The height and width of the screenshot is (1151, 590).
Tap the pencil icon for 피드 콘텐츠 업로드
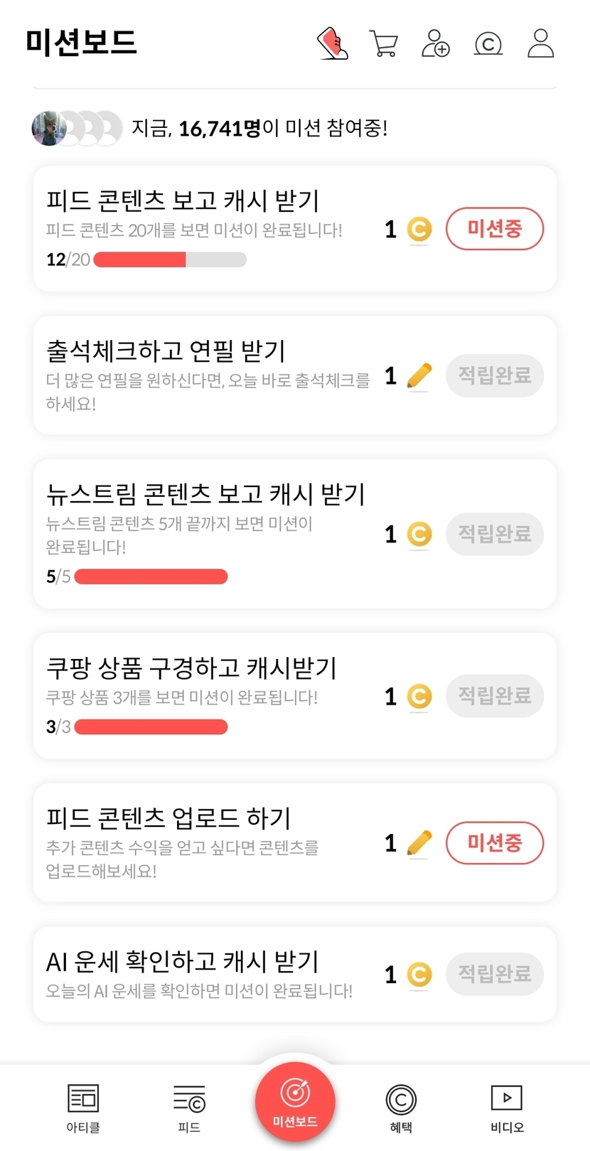(x=419, y=843)
